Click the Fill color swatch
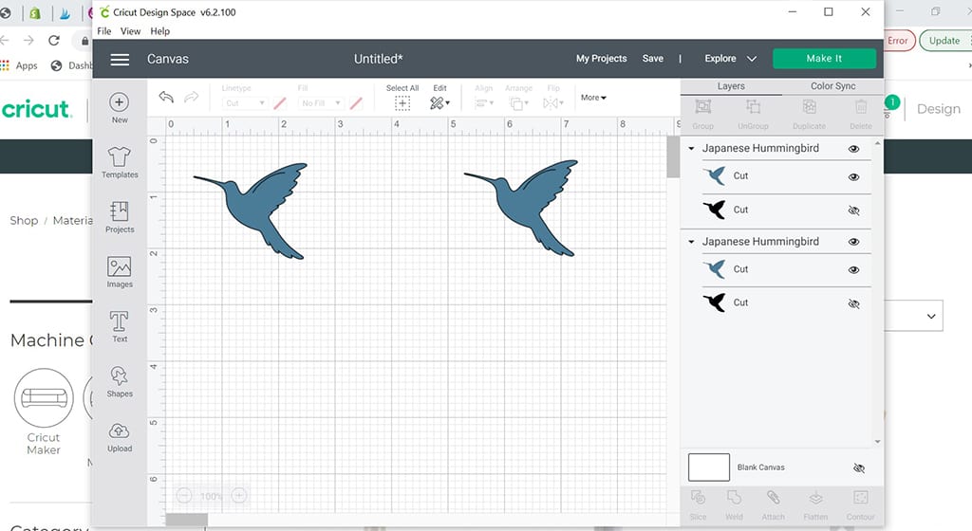This screenshot has width=972, height=531. pyautogui.click(x=356, y=103)
